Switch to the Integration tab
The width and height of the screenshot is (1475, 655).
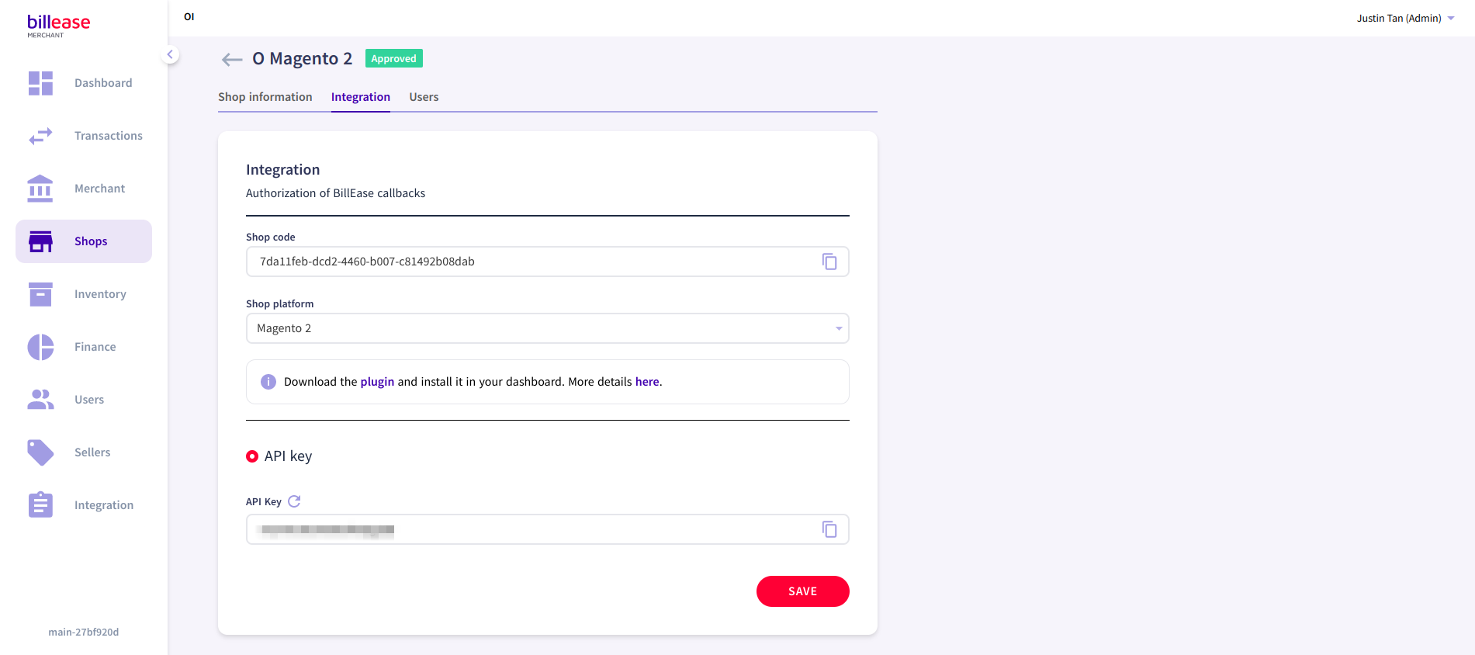(361, 97)
